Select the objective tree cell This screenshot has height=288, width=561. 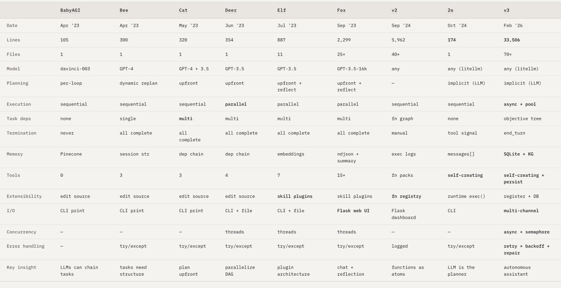point(523,118)
